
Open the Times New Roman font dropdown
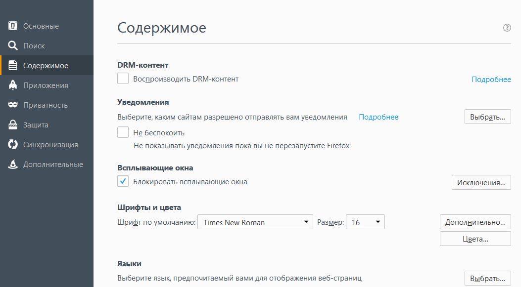pyautogui.click(x=255, y=222)
